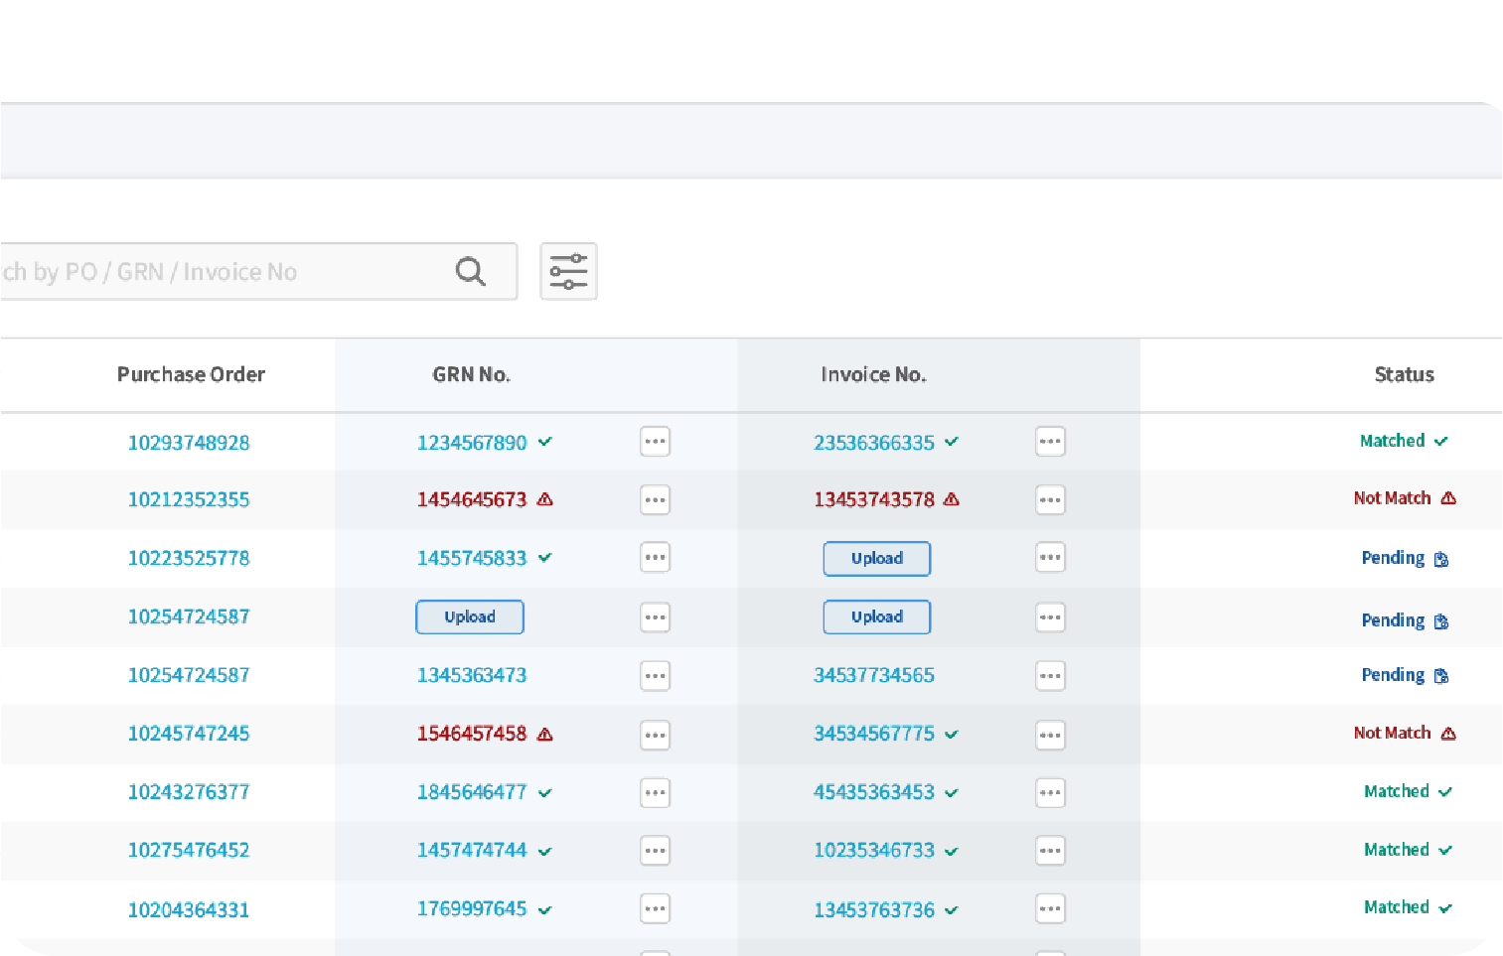Open purchase order 10204364331
Screen dimensions: 1503x956
(189, 909)
